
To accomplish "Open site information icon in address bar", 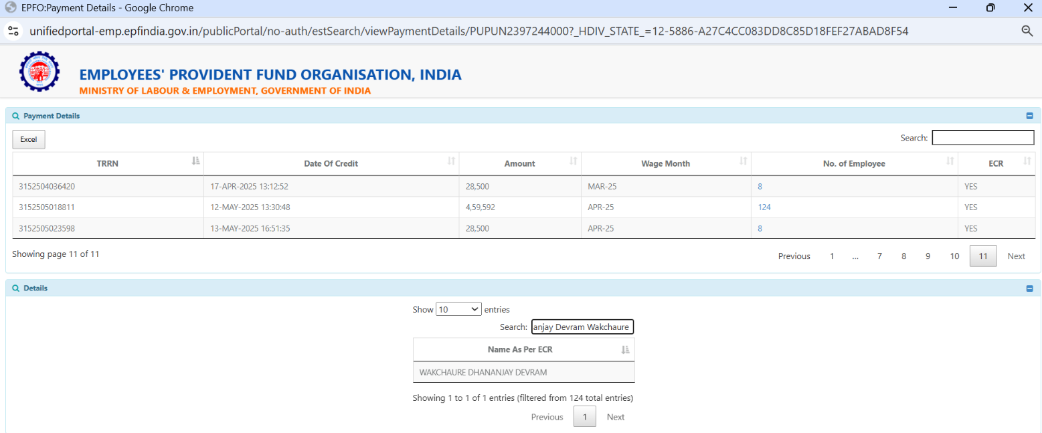I will click(x=13, y=31).
